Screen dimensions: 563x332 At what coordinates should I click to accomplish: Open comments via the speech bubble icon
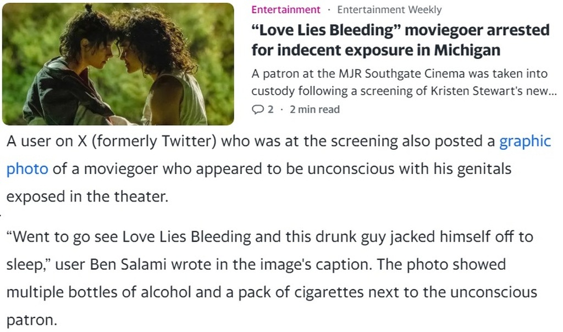pyautogui.click(x=258, y=110)
